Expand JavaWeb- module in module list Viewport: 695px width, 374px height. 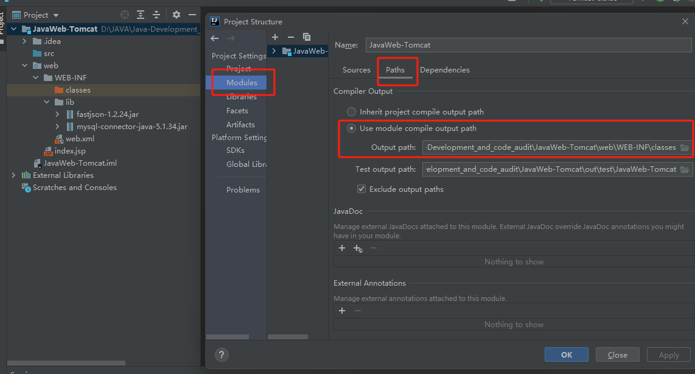pyautogui.click(x=274, y=51)
